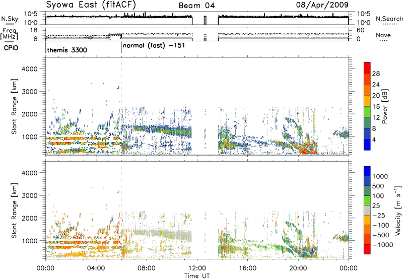This screenshot has width=403, height=279.
Task: Click the Velocity color bar value '500'
Action: click(x=378, y=186)
